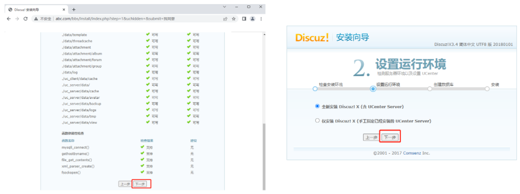The image size is (520, 194).
Task: Select the Discuz! 安装向导 browser tab
Action: [x=36, y=10]
